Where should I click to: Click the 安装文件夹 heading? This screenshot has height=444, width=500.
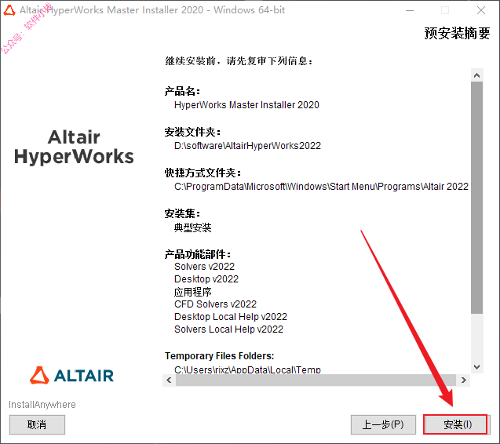point(192,132)
